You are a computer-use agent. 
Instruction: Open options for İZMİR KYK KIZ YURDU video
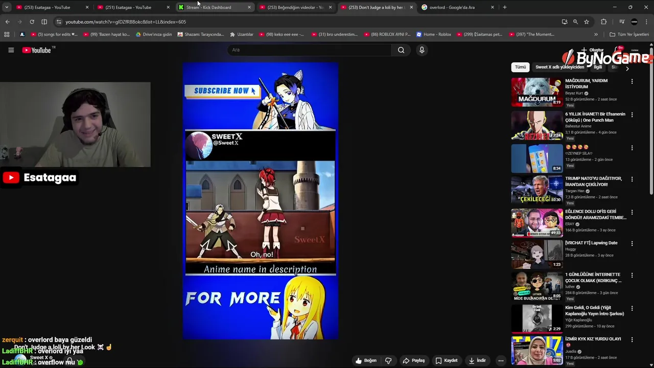coord(632,339)
